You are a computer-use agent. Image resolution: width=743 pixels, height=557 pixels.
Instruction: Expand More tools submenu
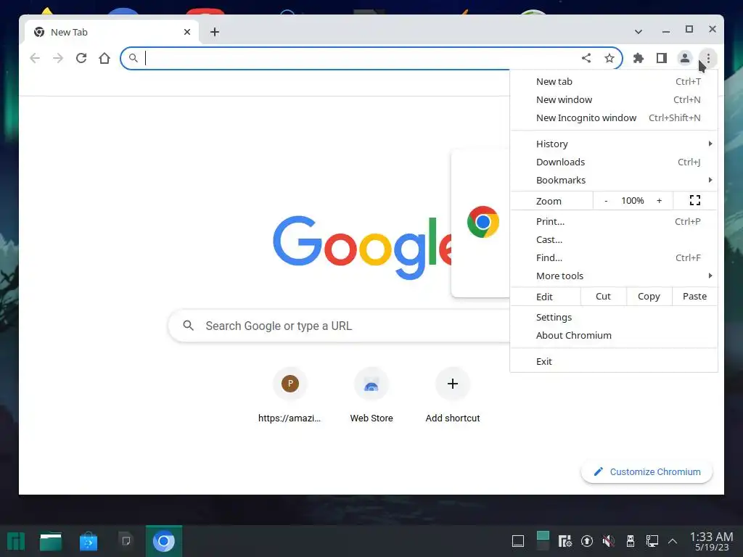click(614, 276)
